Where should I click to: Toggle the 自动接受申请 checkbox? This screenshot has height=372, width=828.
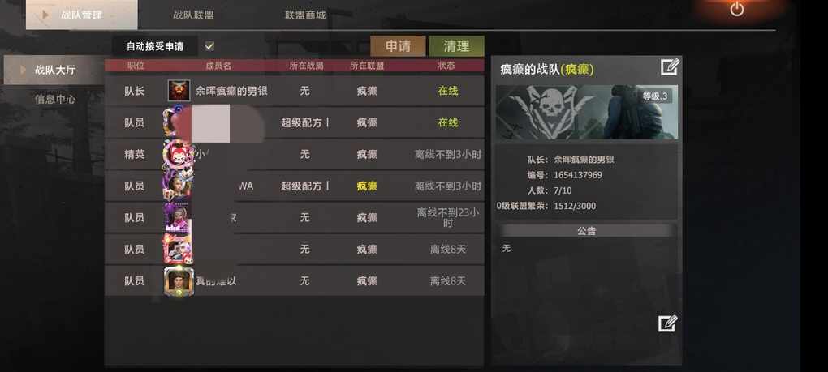pos(209,46)
